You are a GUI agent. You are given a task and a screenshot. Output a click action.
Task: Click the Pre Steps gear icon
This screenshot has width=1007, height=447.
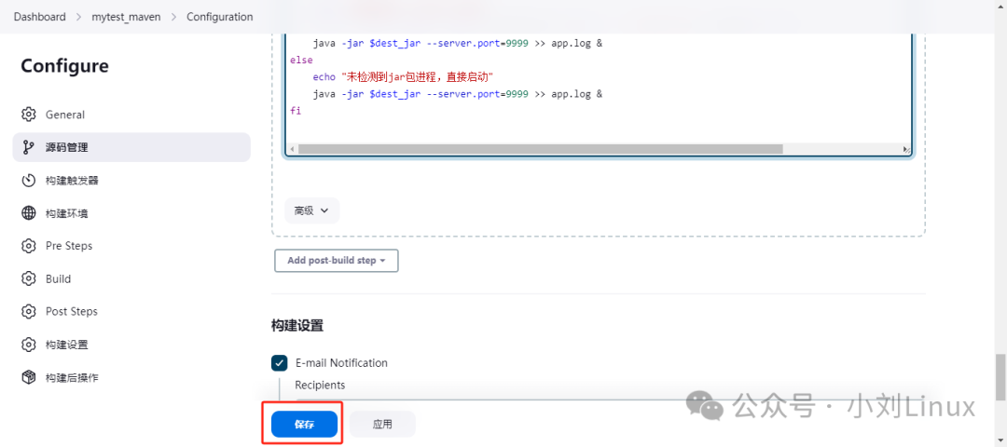[28, 246]
